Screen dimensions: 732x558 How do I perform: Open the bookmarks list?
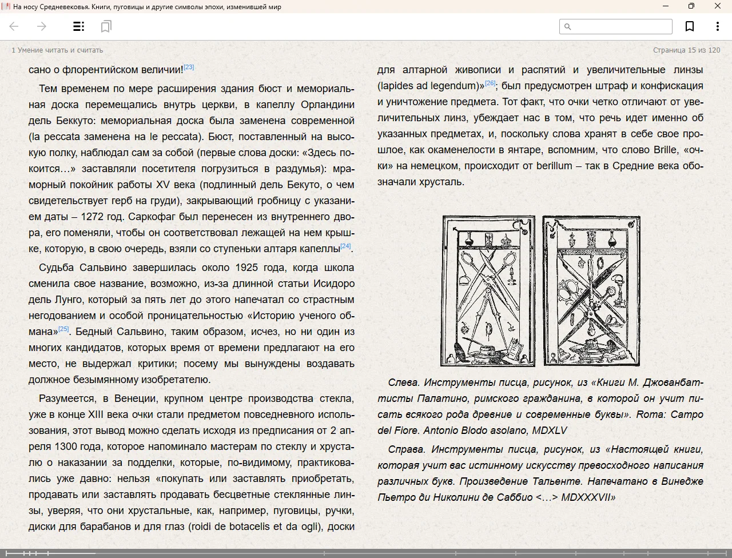(106, 26)
